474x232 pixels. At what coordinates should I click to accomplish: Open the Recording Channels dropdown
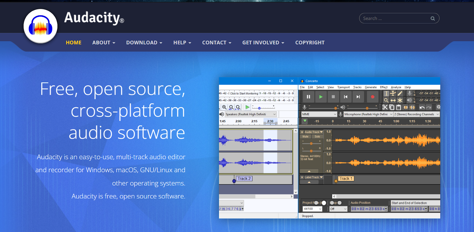pos(417,114)
